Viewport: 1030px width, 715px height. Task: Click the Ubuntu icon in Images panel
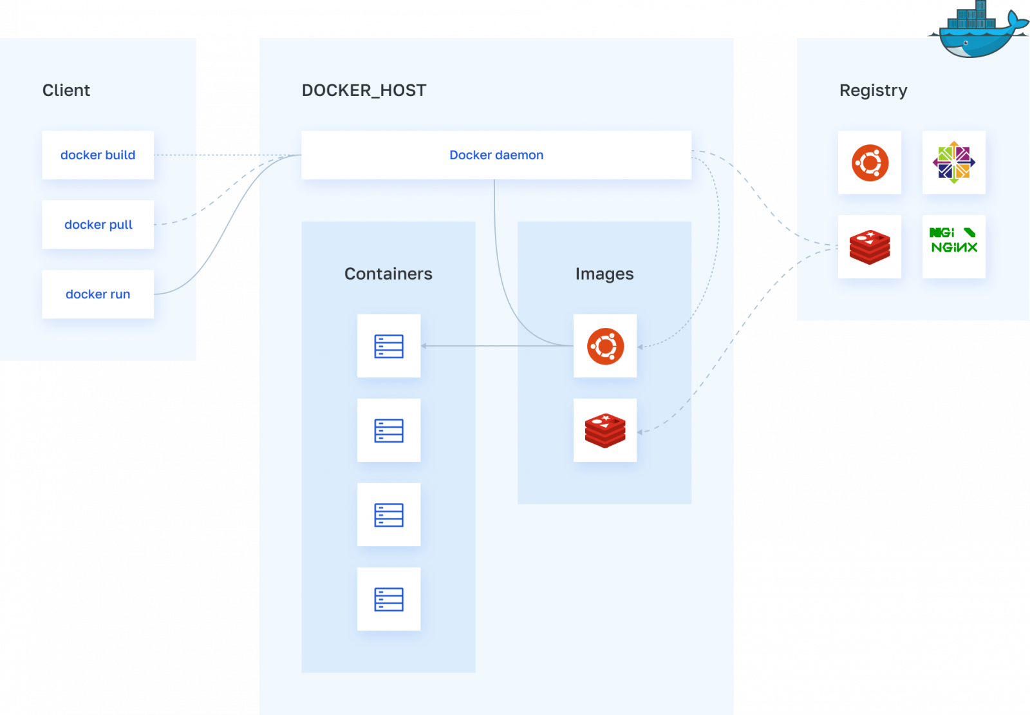pyautogui.click(x=605, y=346)
